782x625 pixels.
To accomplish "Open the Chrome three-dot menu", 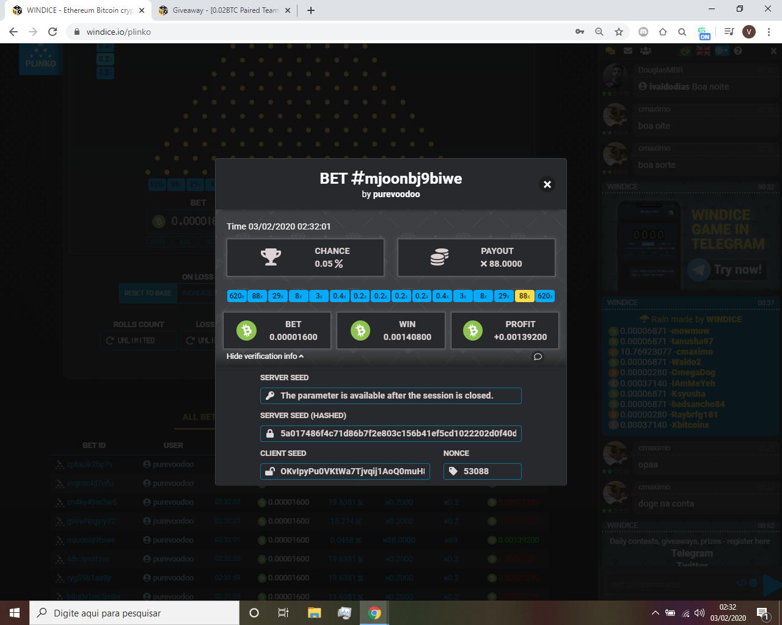I will 769,32.
